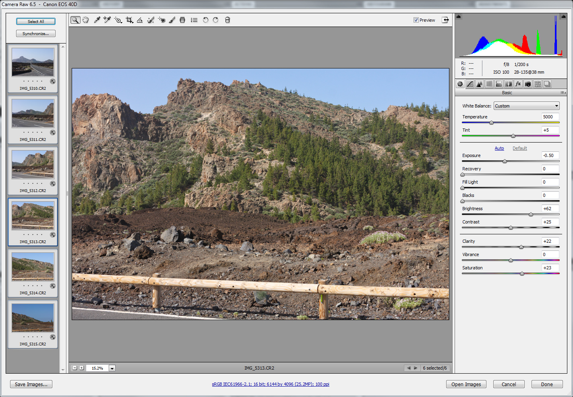Click the Select All button

(36, 21)
